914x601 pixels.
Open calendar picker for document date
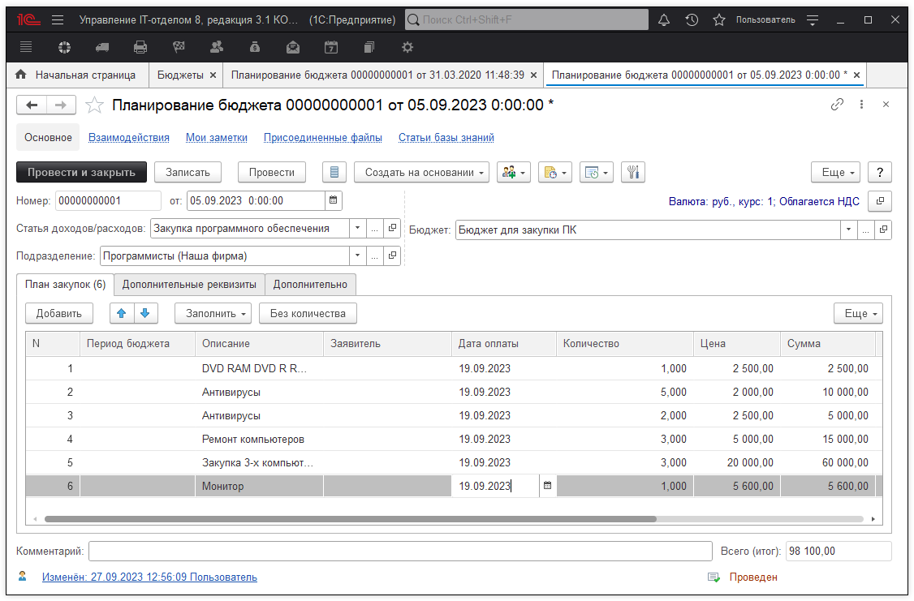(x=333, y=200)
